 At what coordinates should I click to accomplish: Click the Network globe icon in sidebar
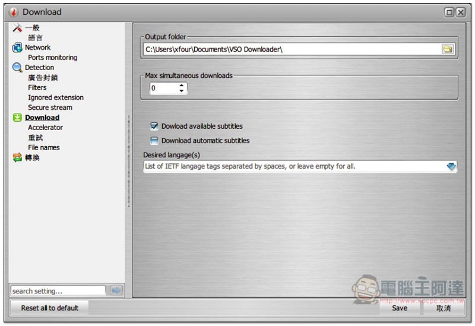pyautogui.click(x=17, y=48)
